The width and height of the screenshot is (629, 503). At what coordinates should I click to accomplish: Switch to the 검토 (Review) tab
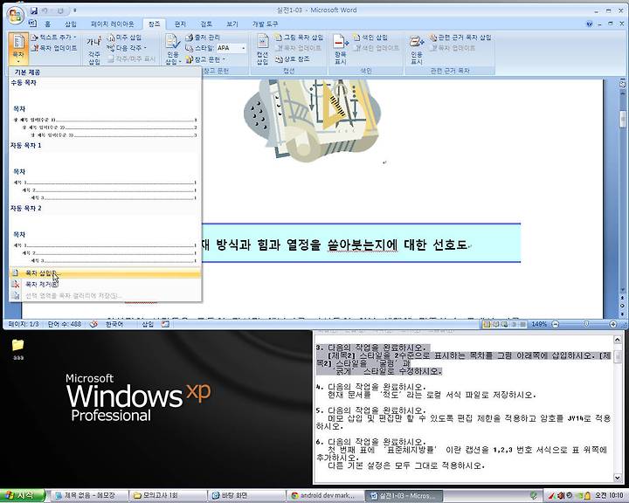click(x=206, y=24)
